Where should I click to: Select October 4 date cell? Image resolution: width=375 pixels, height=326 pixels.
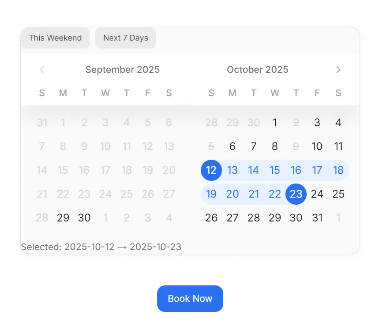click(338, 123)
